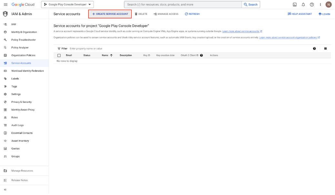Click OAuth 2 Client ID help icon
The width and height of the screenshot is (335, 195).
[201, 55]
